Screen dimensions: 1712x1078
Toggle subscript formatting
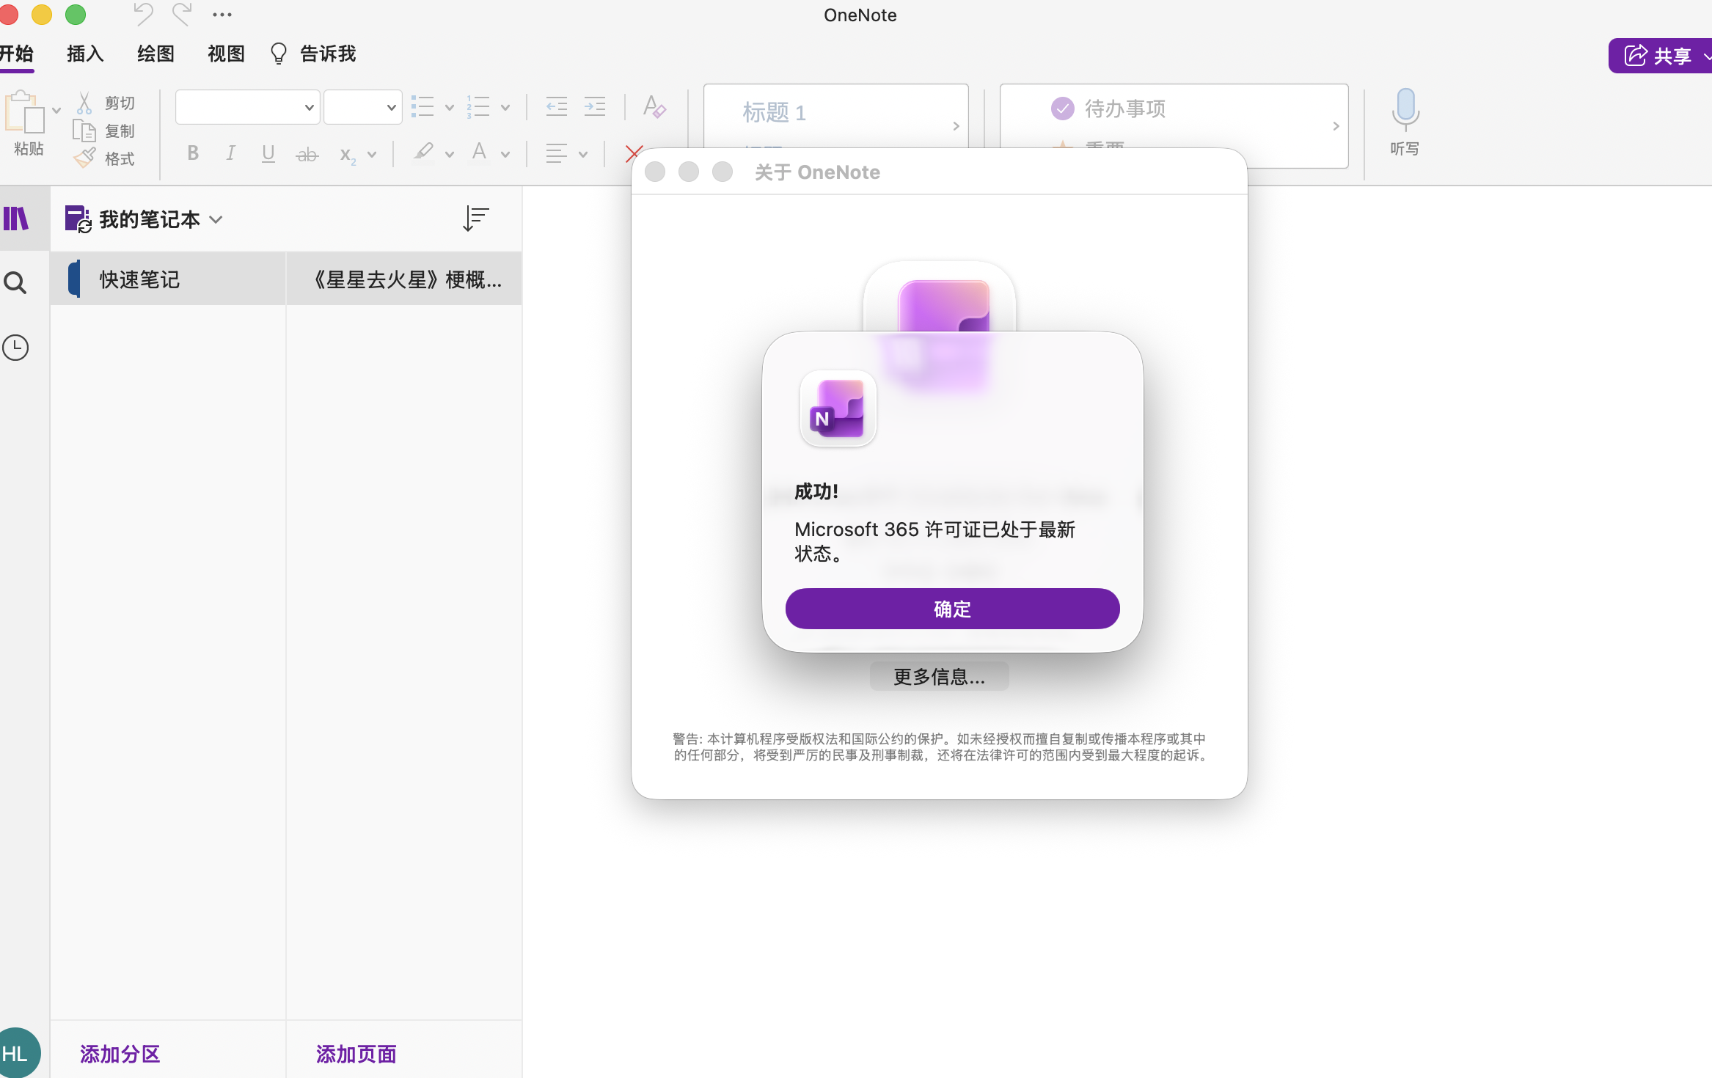(x=348, y=155)
